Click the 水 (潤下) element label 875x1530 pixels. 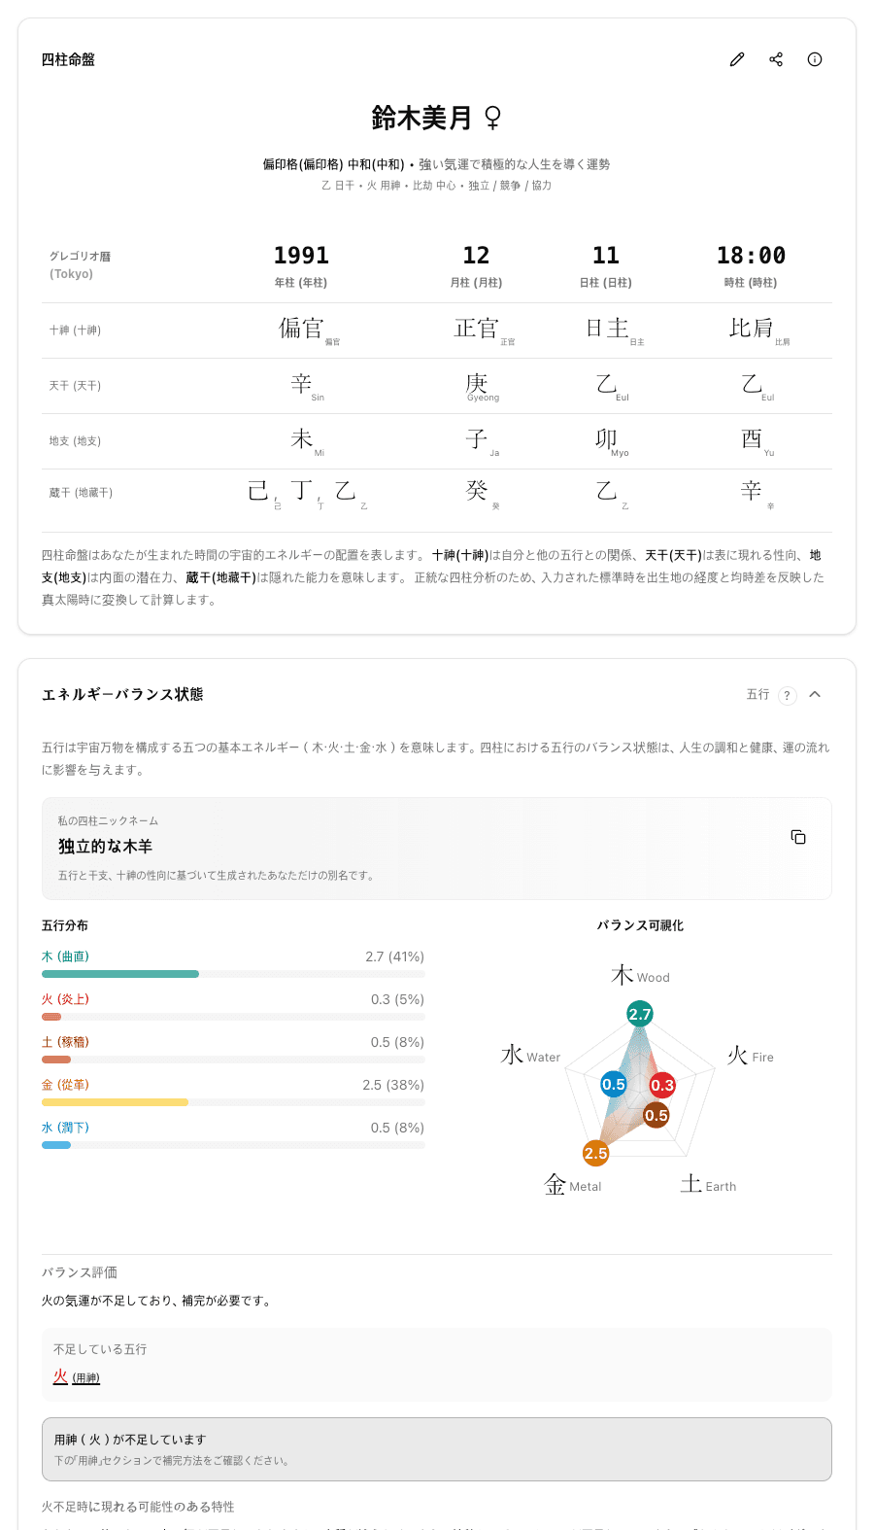tap(65, 1128)
